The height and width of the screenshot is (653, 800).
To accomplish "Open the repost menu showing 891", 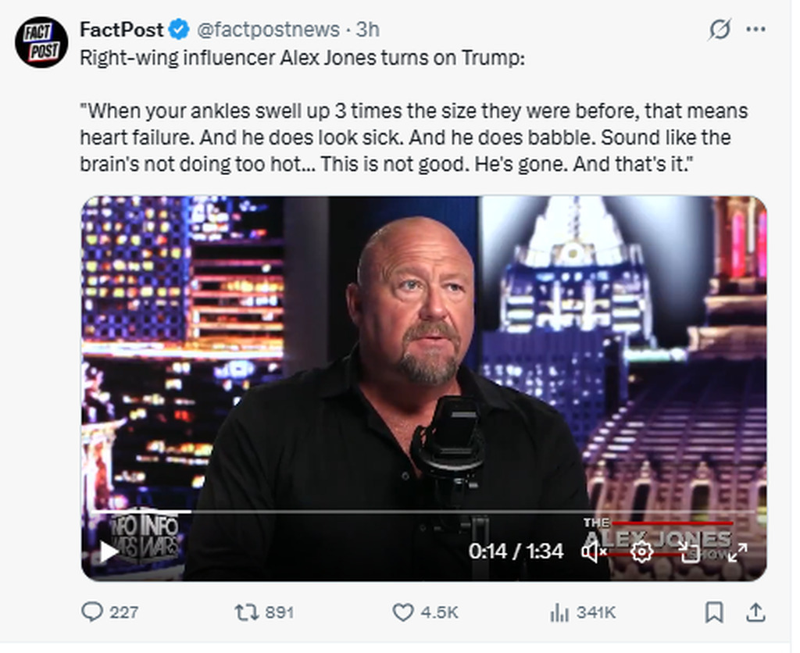I will click(x=245, y=613).
